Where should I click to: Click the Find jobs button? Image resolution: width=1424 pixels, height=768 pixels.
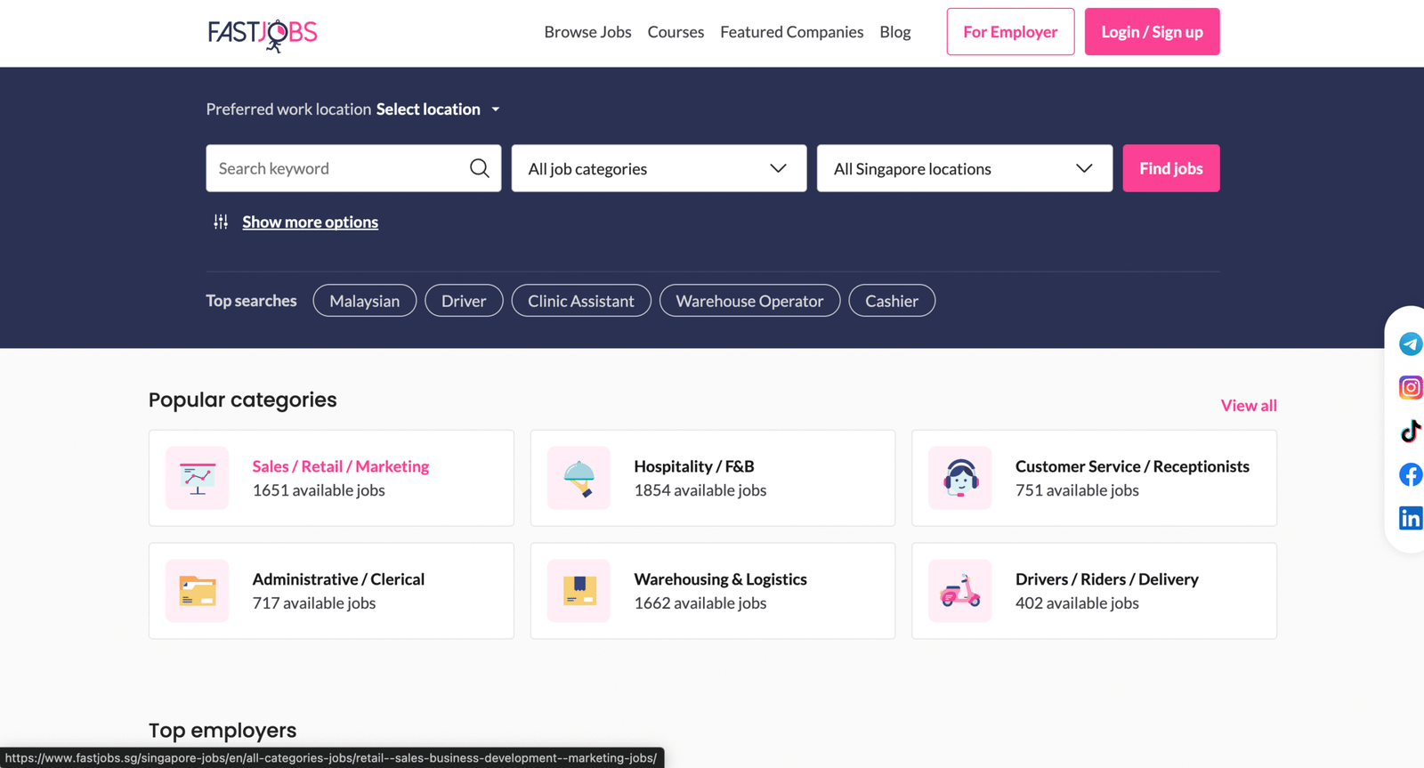[1171, 168]
